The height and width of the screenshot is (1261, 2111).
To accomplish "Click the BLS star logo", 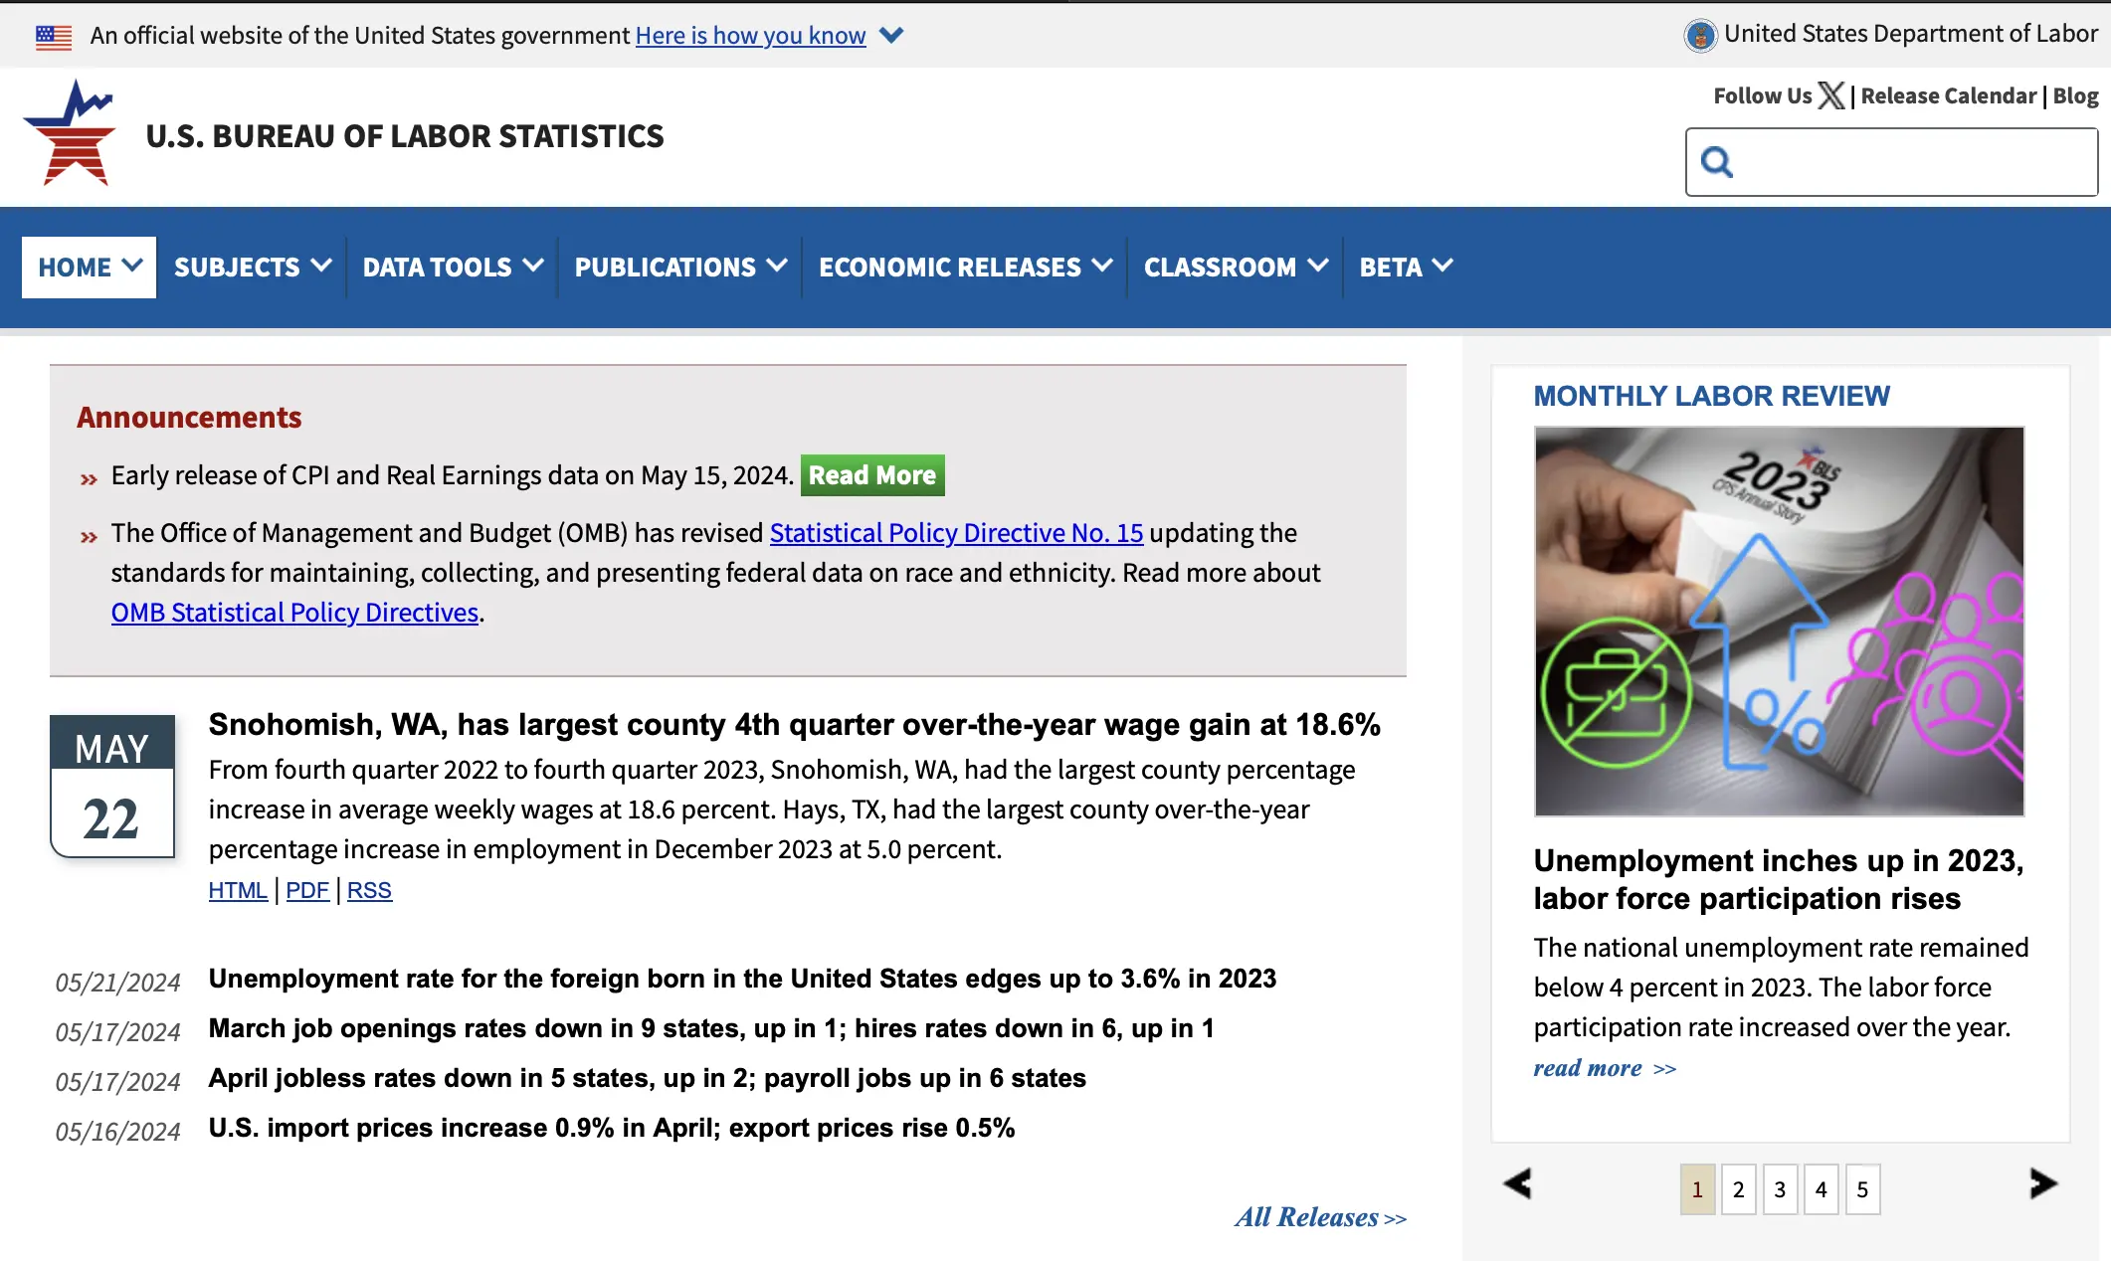I will pyautogui.click(x=70, y=133).
